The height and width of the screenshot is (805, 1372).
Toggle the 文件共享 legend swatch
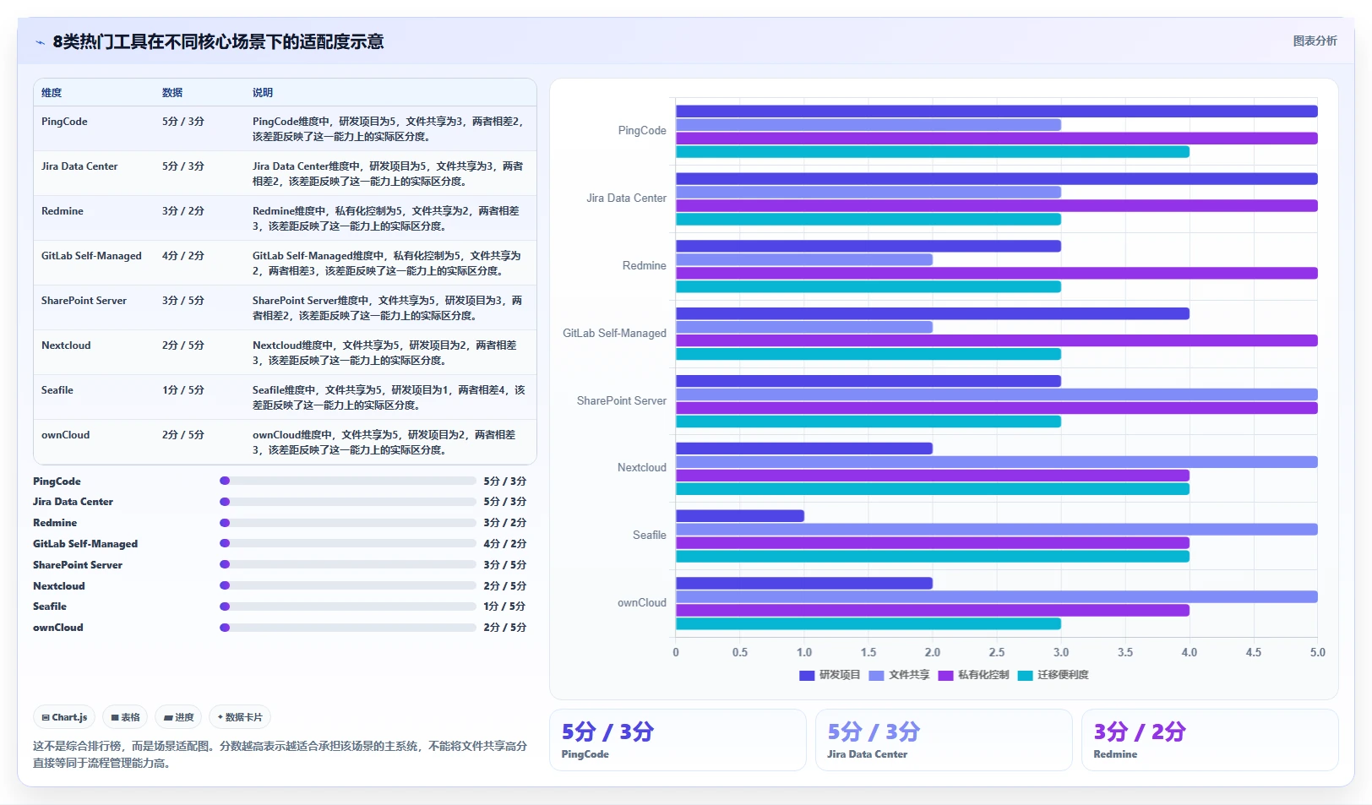pos(876,675)
